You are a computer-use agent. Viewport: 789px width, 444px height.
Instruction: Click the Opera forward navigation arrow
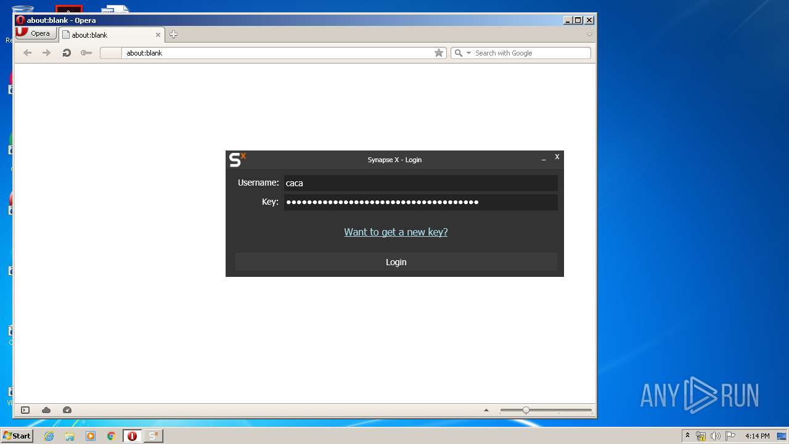tap(46, 53)
